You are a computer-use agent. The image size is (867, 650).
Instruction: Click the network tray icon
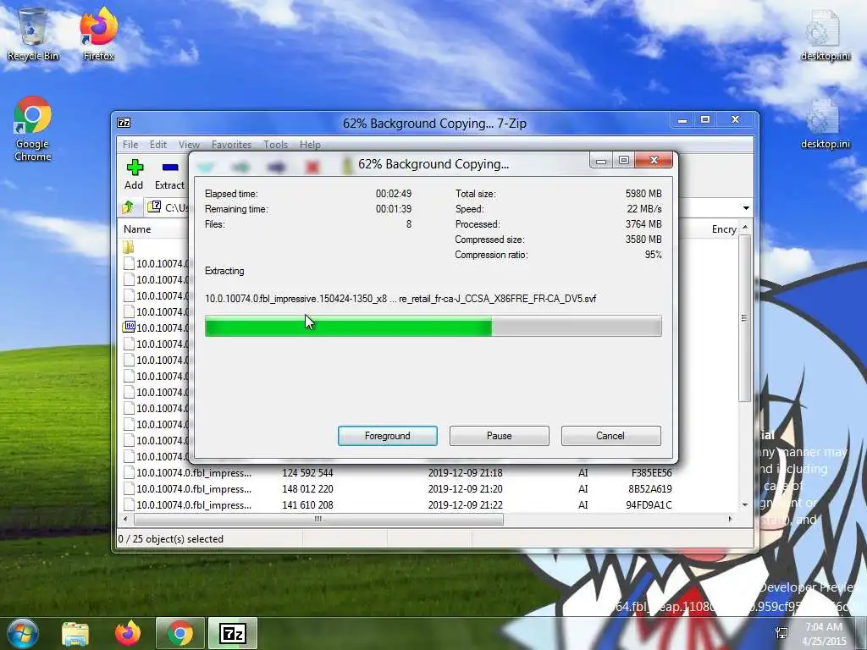(x=781, y=633)
